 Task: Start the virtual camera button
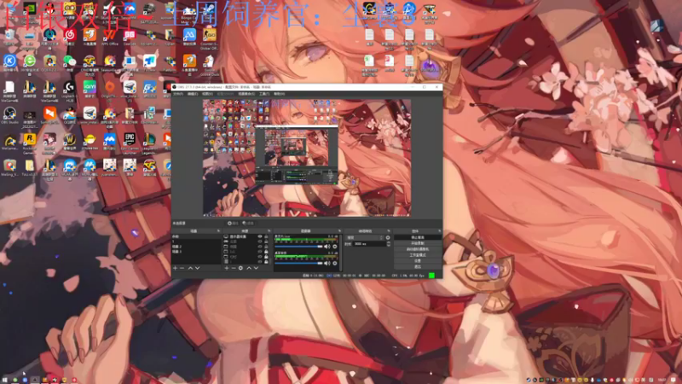point(418,249)
